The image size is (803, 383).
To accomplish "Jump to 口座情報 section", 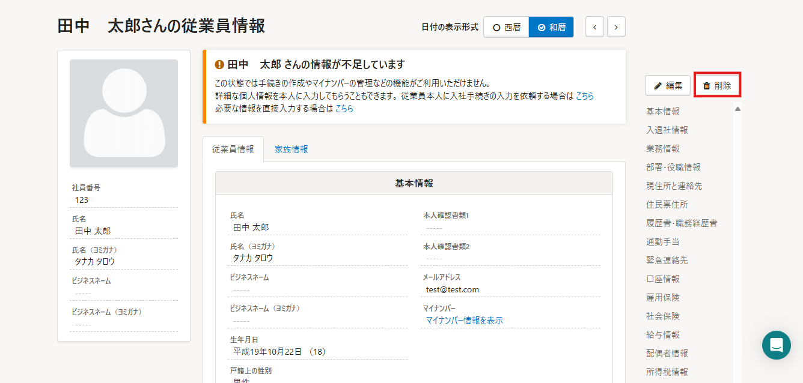I will point(663,279).
